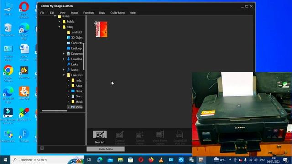Select the .wdc folder under OneDrive

76,80
